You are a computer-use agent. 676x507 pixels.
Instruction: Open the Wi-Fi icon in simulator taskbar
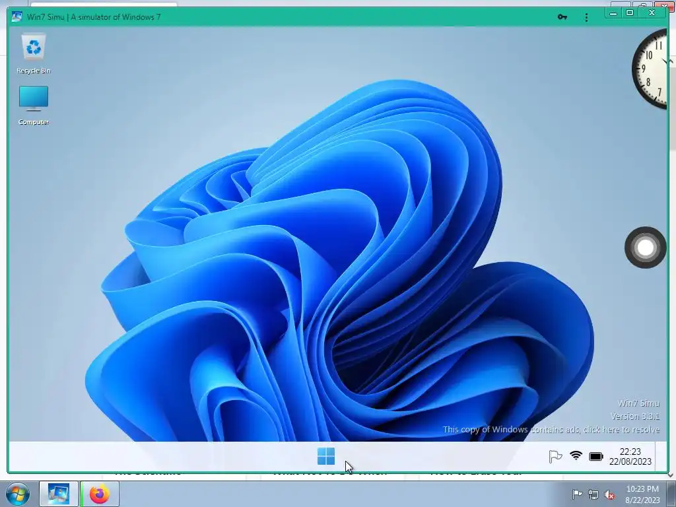(x=576, y=456)
